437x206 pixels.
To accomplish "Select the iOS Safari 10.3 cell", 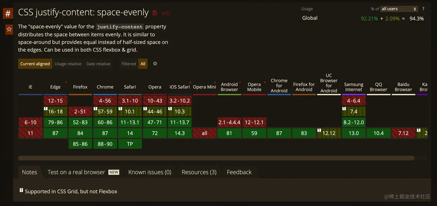I will click(x=180, y=111).
